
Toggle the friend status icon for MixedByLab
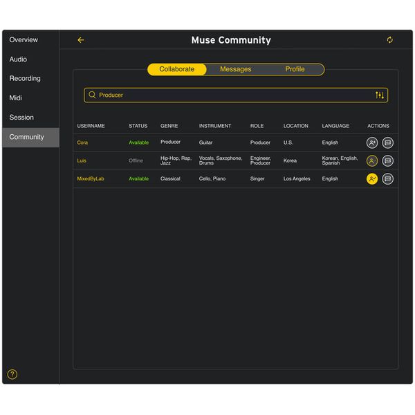coord(372,178)
